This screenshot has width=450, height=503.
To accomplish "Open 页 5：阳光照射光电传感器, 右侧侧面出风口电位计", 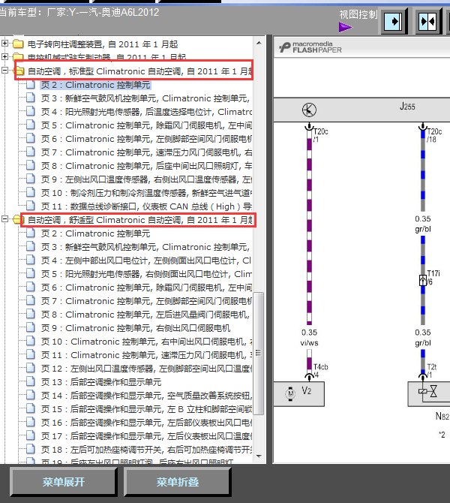I will pos(146,274).
